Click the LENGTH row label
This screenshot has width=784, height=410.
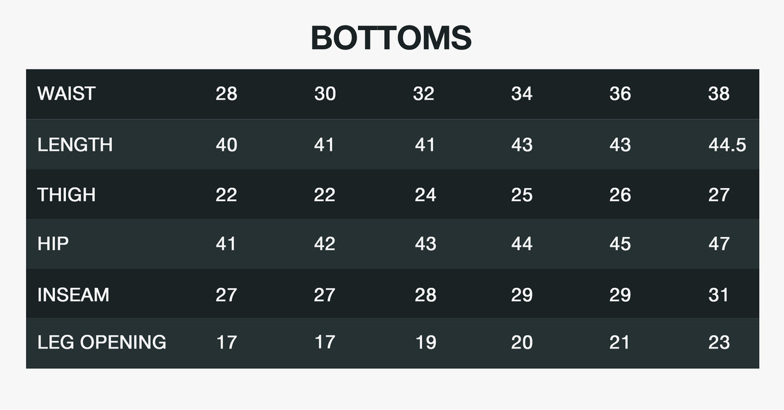coord(74,144)
